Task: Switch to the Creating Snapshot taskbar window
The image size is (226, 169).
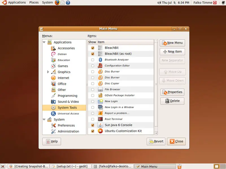Action: (x=29, y=166)
